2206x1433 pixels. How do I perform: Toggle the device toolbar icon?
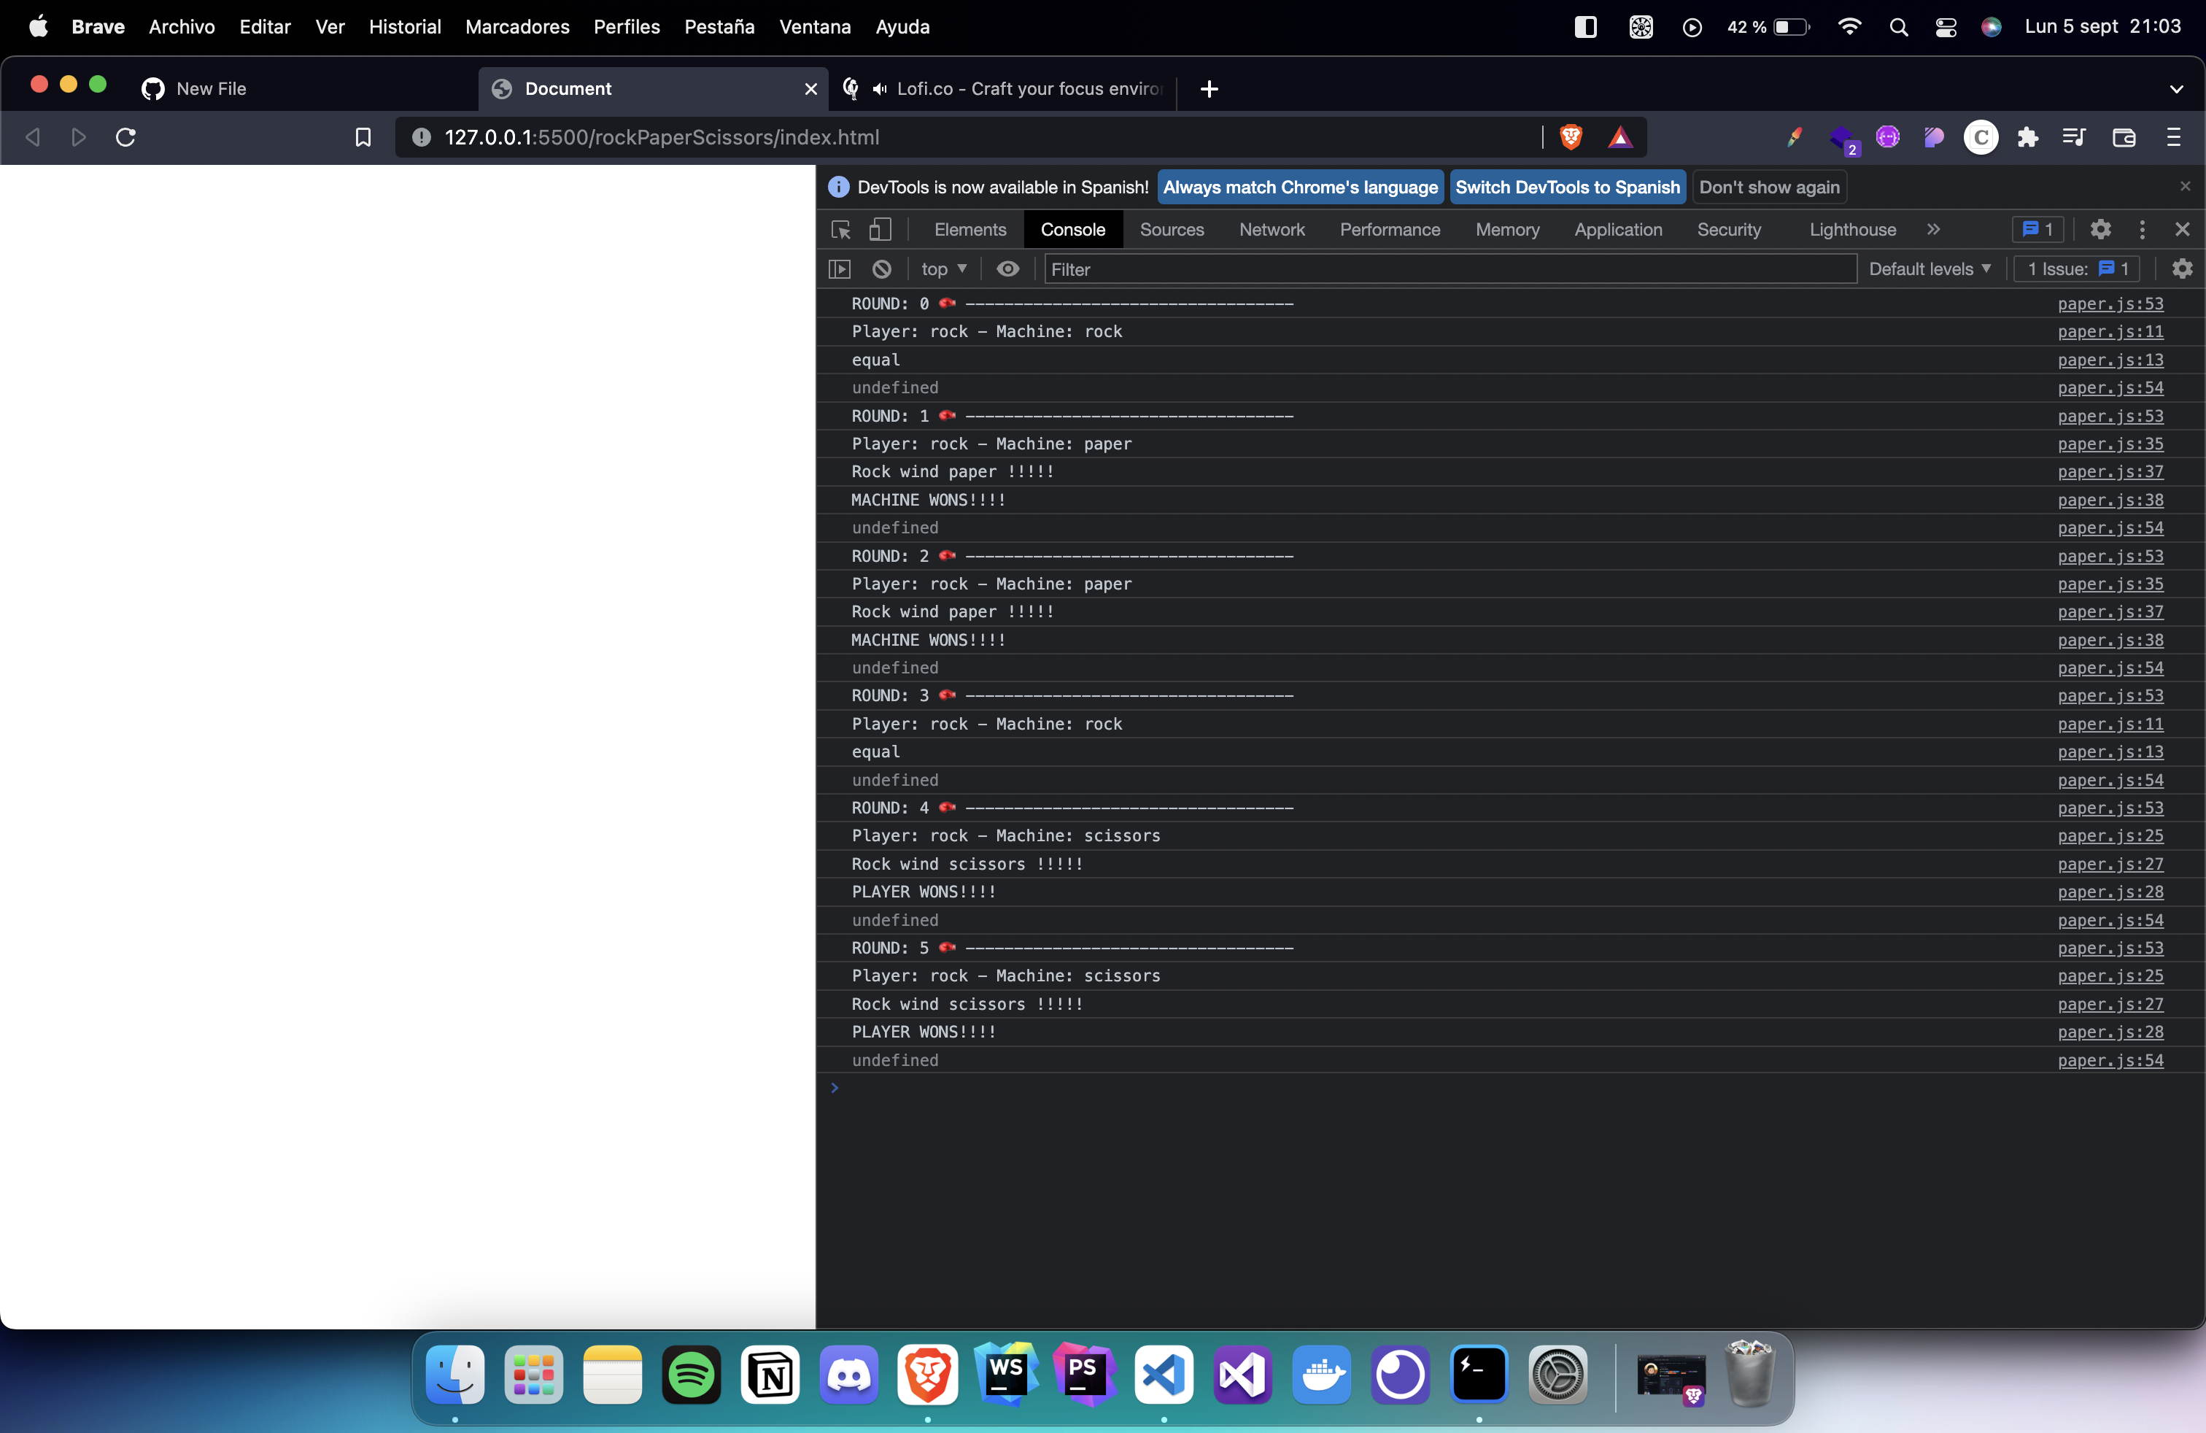click(x=880, y=230)
